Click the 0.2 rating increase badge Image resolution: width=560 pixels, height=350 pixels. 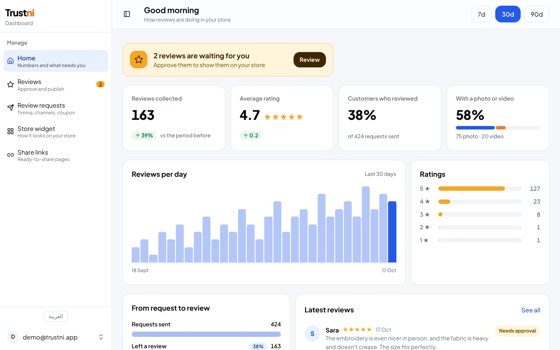click(251, 135)
